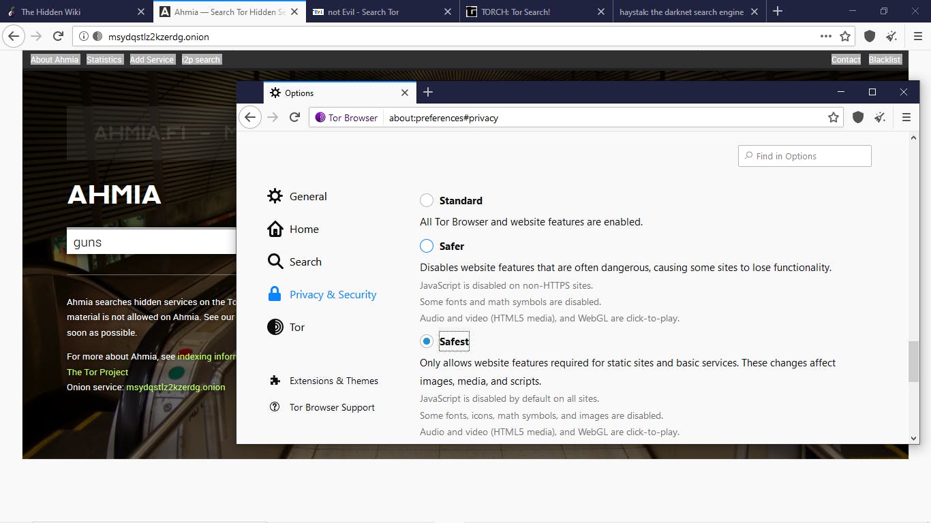Reload the Options window page
Screen dimensions: 931x523
294,118
